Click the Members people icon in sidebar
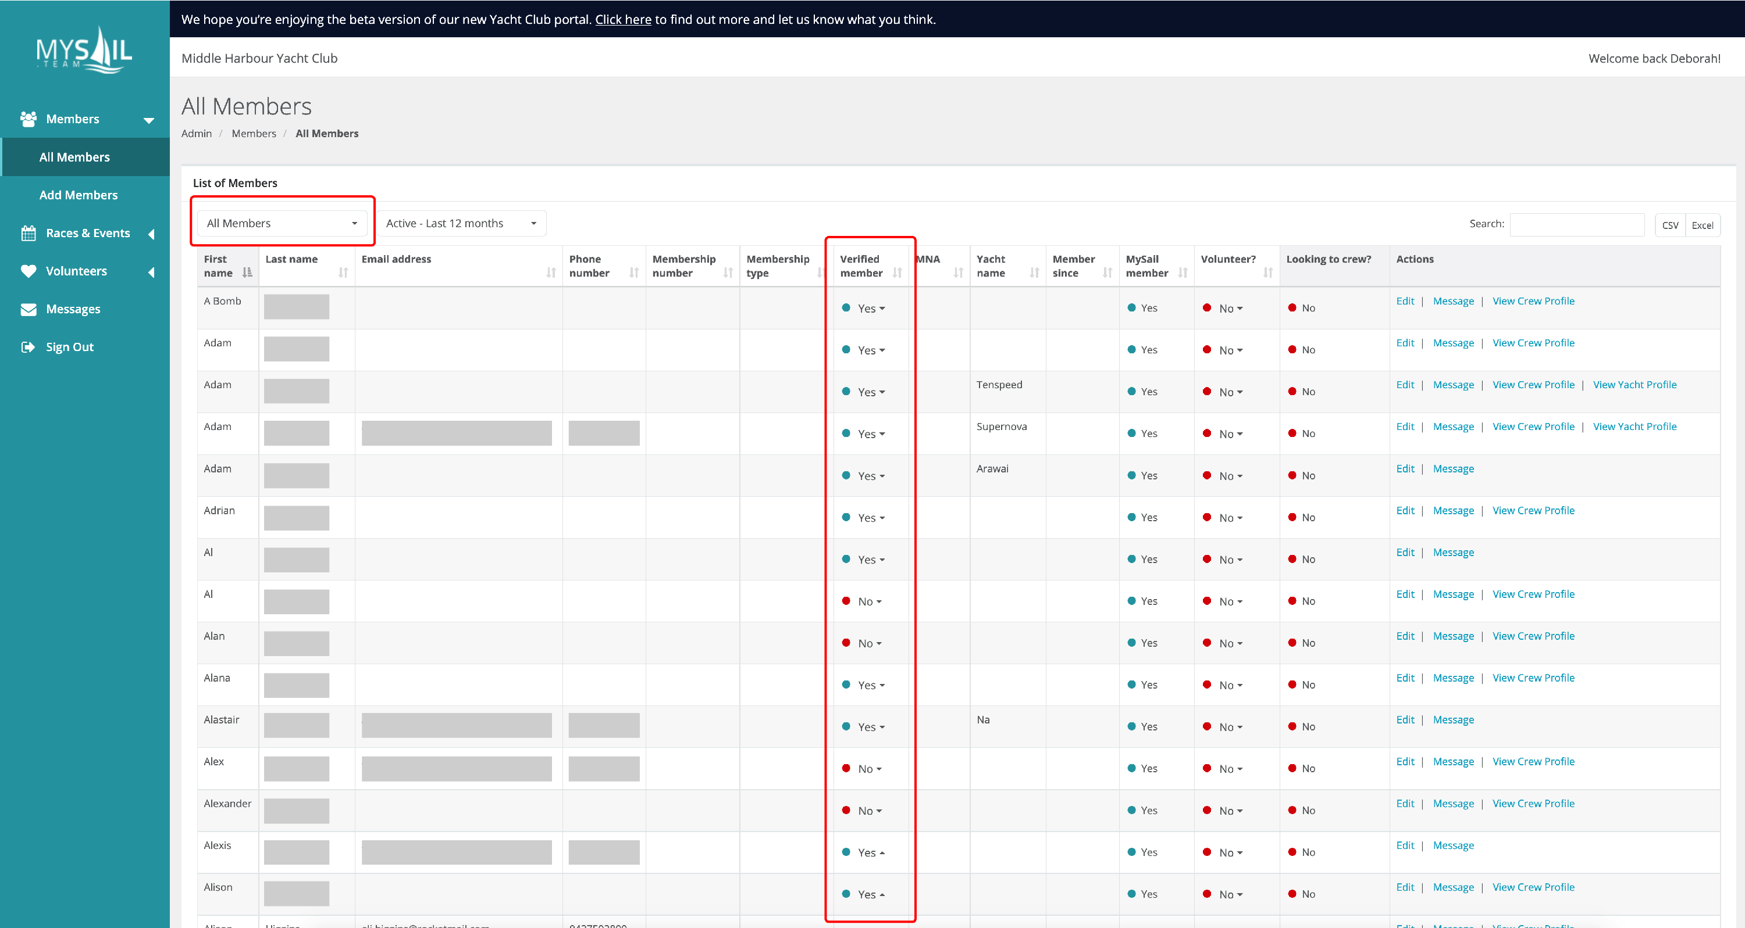This screenshot has height=928, width=1745. (28, 119)
